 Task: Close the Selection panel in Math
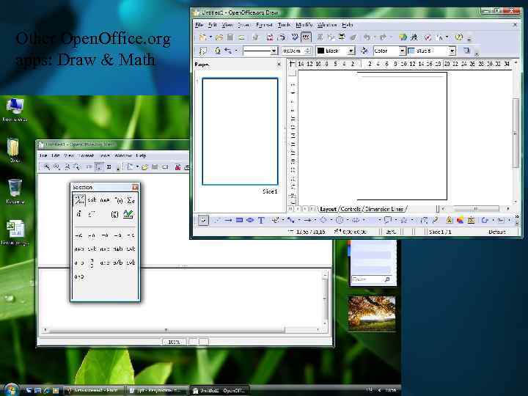(x=135, y=187)
